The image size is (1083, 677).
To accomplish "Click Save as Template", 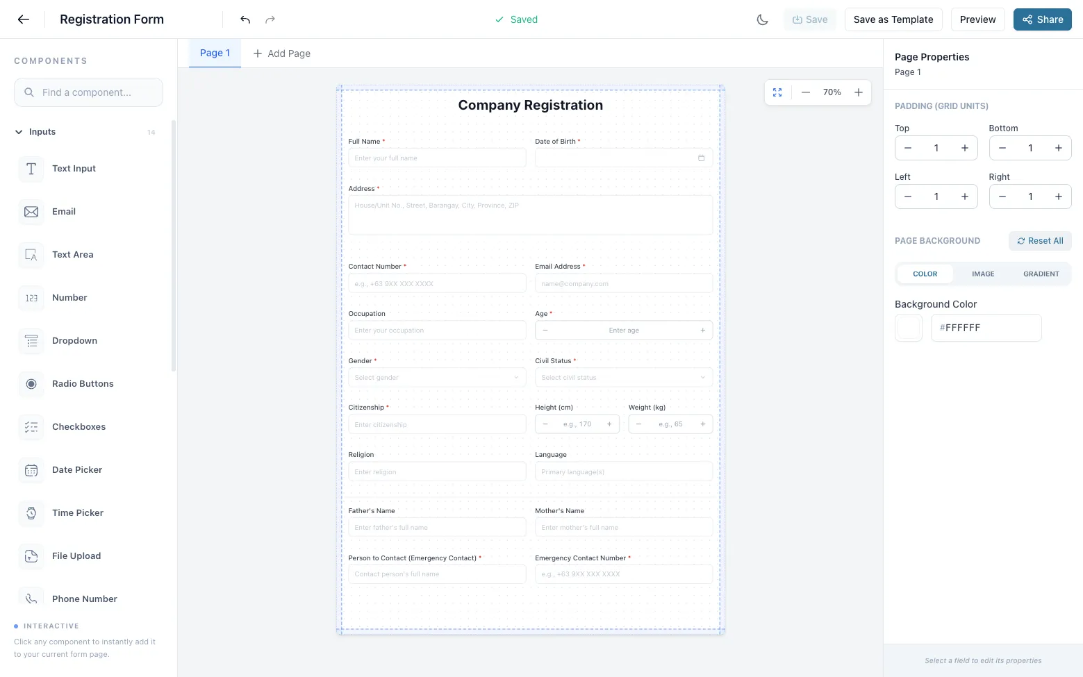I will (893, 19).
